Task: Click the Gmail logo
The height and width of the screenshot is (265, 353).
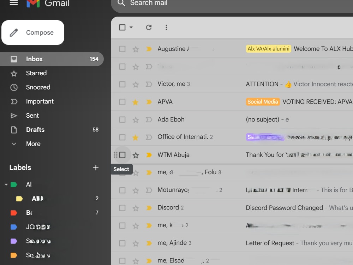Action: pyautogui.click(x=48, y=3)
